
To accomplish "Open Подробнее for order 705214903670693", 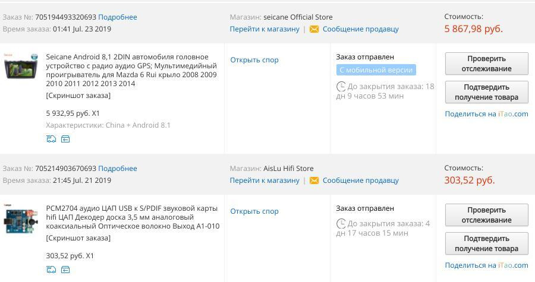I will coord(117,168).
